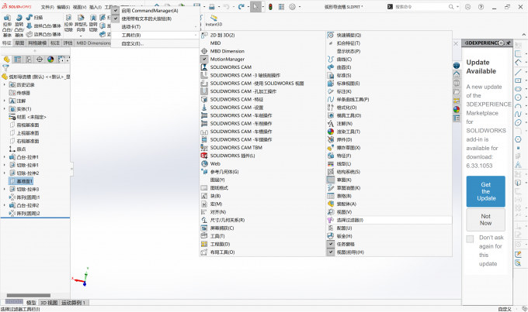Open the 选项卡(T) submenu
The height and width of the screenshot is (312, 528).
pyautogui.click(x=155, y=27)
